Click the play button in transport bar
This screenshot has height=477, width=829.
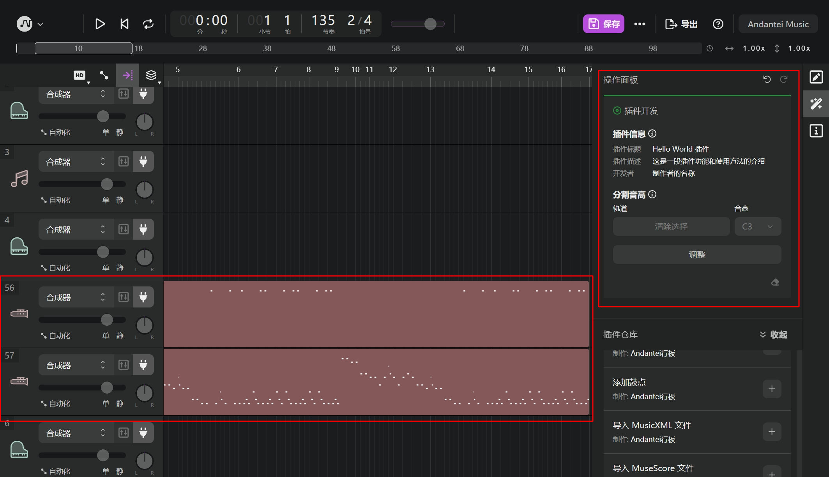pos(100,24)
